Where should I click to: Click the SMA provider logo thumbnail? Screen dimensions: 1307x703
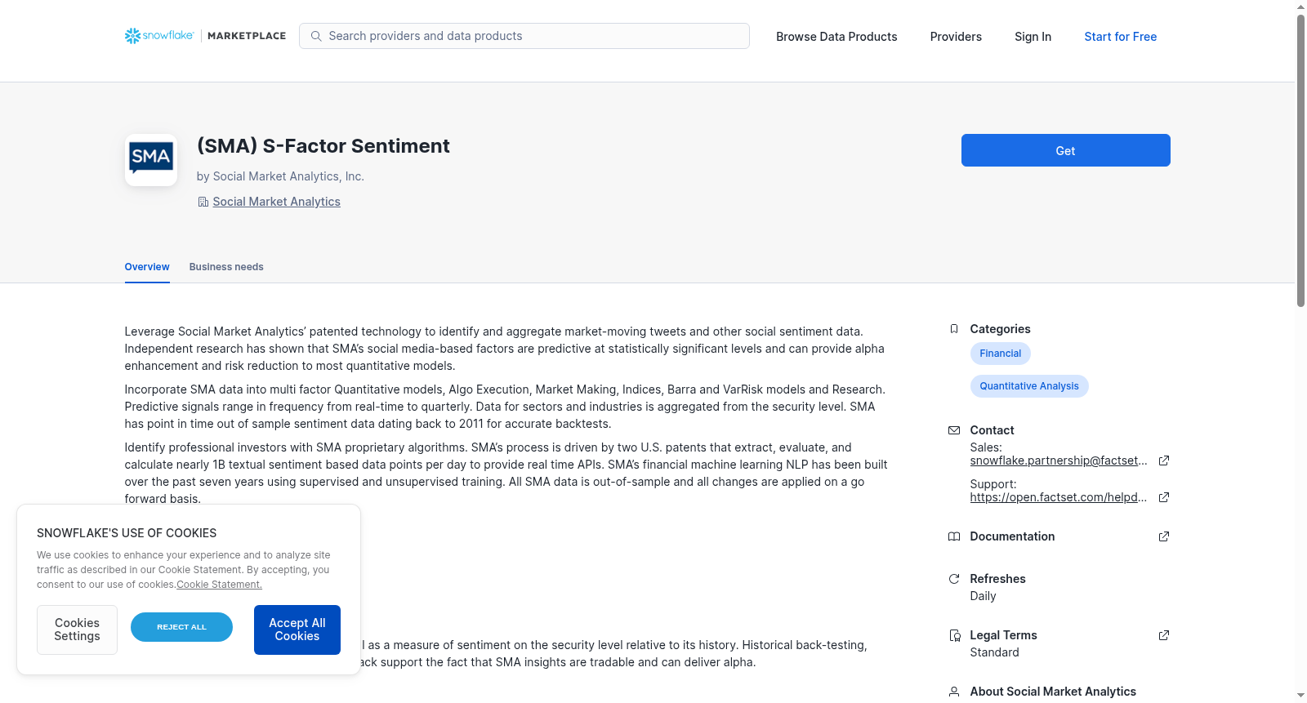coord(151,160)
